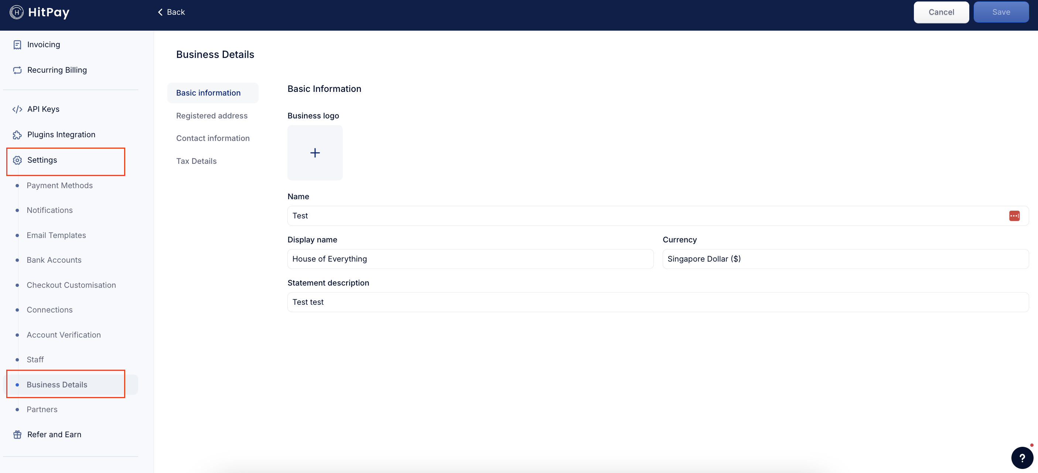
Task: Open Account Verification settings
Action: [64, 335]
